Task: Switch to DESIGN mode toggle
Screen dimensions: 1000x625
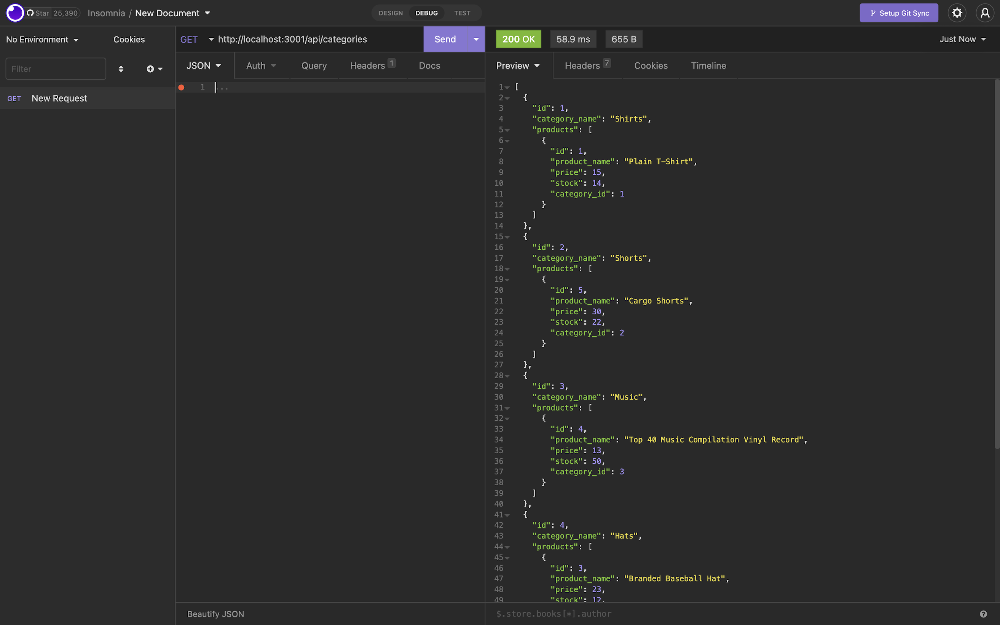Action: point(390,13)
